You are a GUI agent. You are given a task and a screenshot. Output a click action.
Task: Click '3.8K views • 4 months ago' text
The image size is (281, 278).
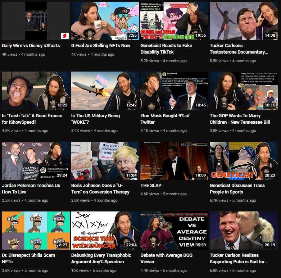pyautogui.click(x=233, y=131)
